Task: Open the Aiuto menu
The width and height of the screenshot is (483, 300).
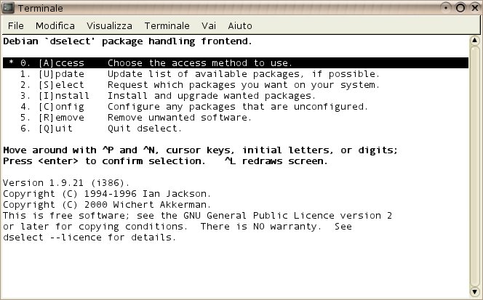Action: [x=240, y=25]
